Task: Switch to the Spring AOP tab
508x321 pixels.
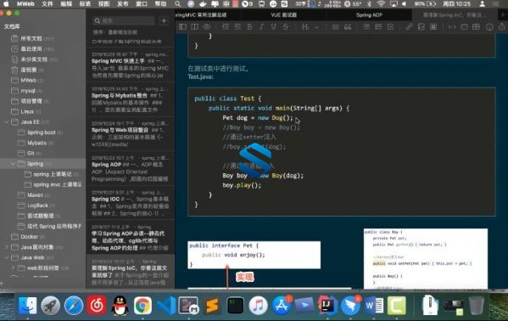Action: (369, 15)
